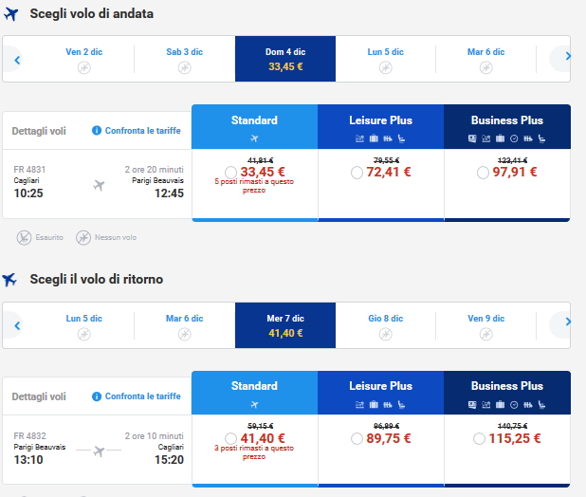Image resolution: width=586 pixels, height=497 pixels.
Task: Click the selected Dom 4 dic date cell
Action: [x=285, y=59]
